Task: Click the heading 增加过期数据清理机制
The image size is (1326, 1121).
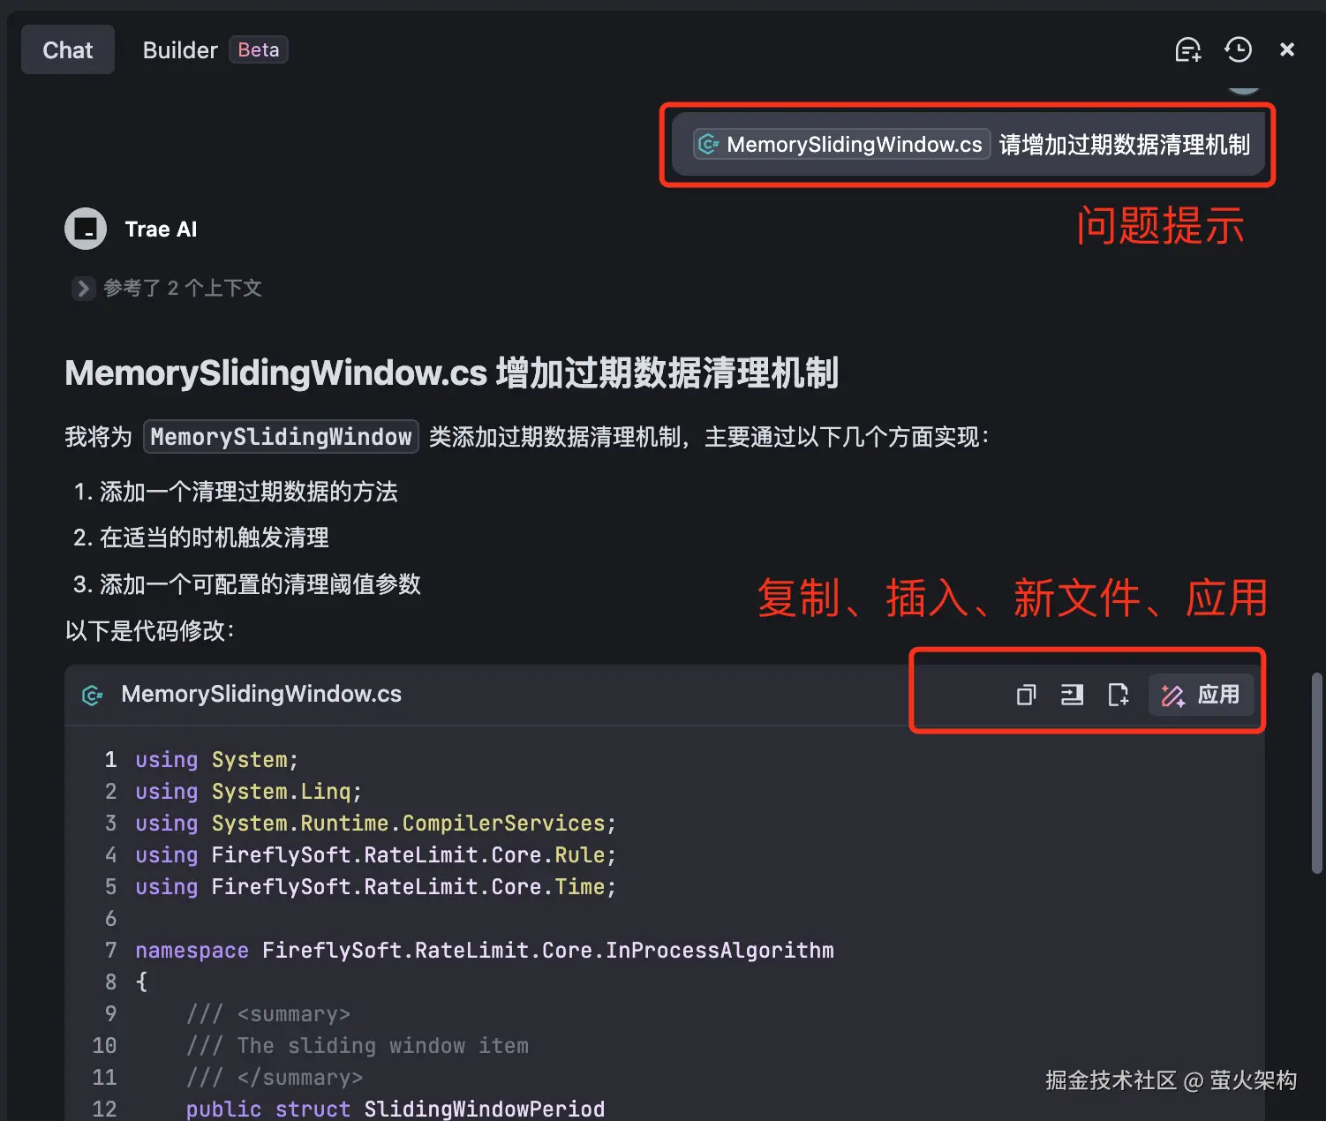Action: (667, 373)
